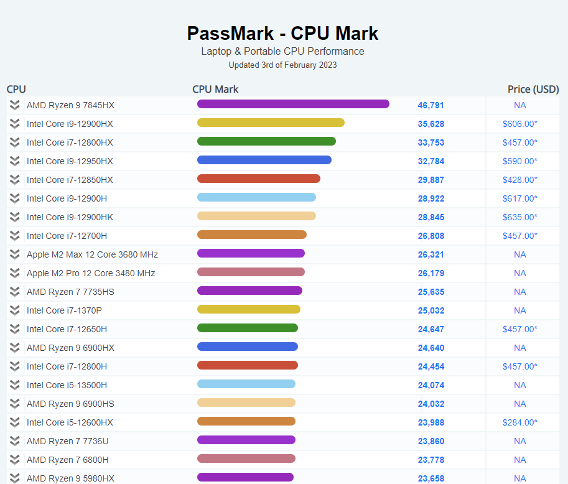Click the blue bar for Core i9-12950HX
568x484 pixels.
(x=264, y=160)
